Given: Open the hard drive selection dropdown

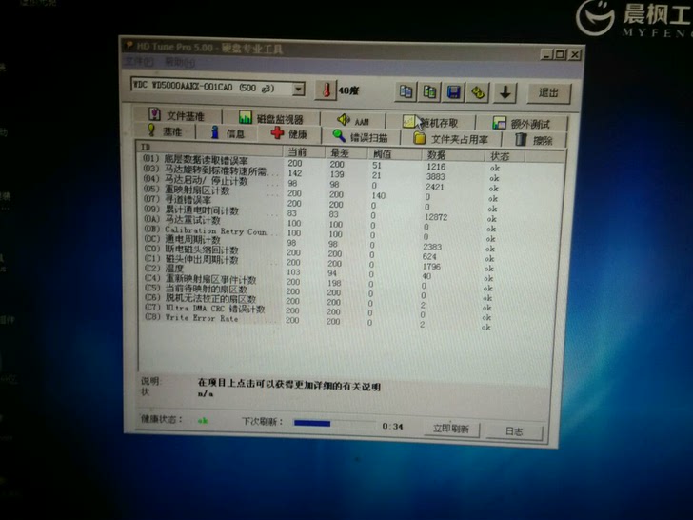Looking at the screenshot, I should coord(298,89).
